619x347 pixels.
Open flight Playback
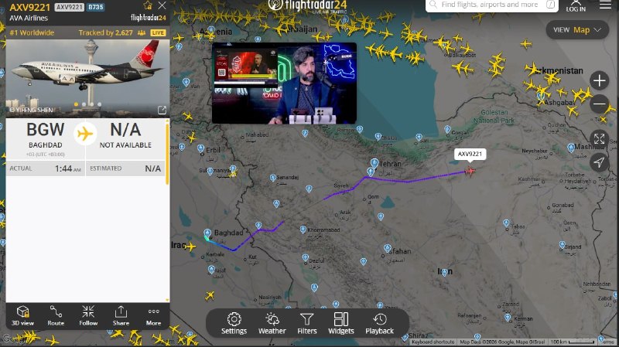tap(379, 323)
